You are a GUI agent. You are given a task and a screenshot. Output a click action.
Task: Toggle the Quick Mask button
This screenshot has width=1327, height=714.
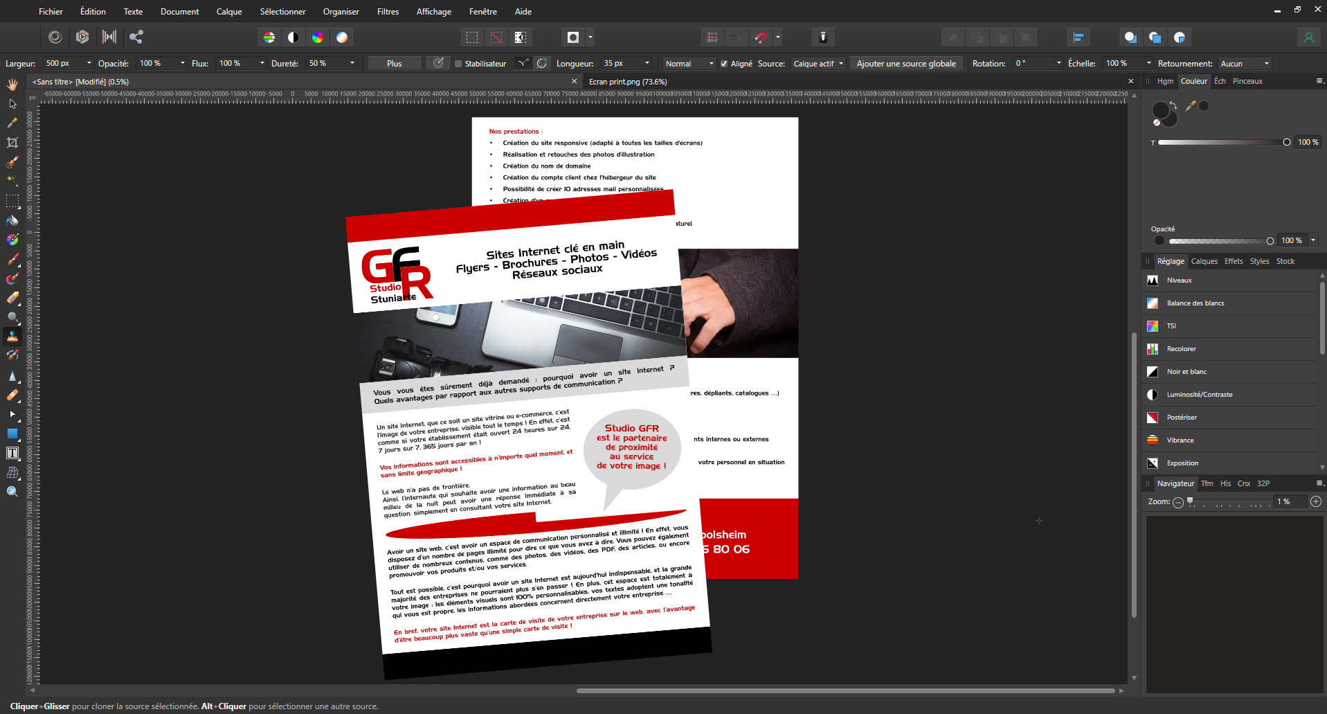[573, 37]
